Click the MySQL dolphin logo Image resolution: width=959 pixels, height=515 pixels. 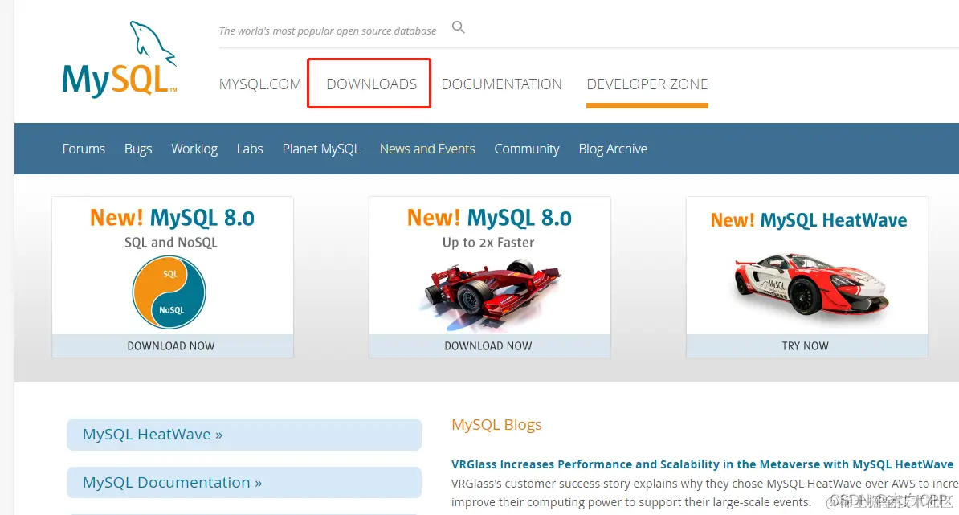[x=119, y=59]
